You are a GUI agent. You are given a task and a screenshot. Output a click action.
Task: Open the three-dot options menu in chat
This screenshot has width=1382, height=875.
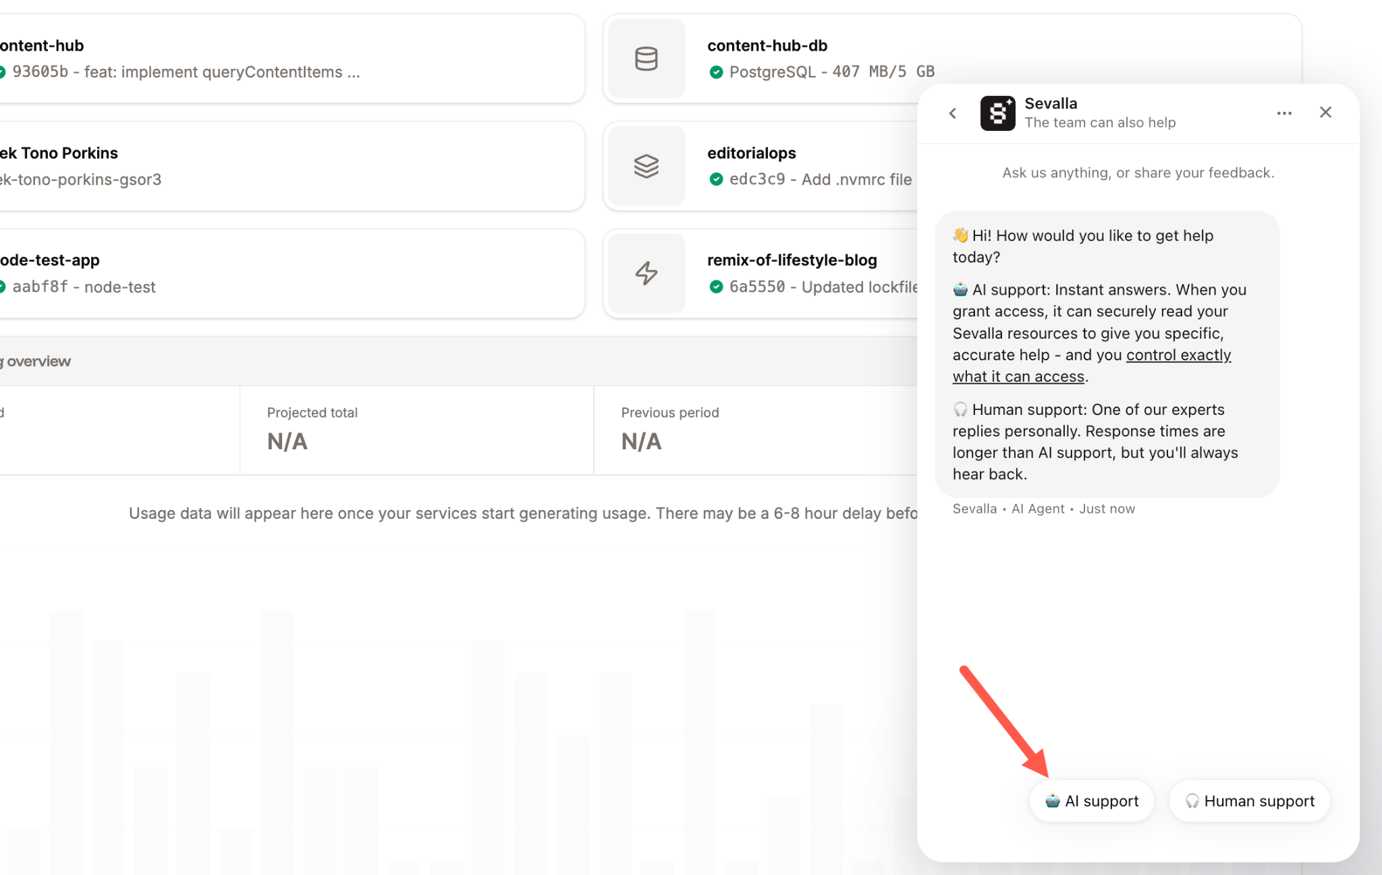(1284, 113)
